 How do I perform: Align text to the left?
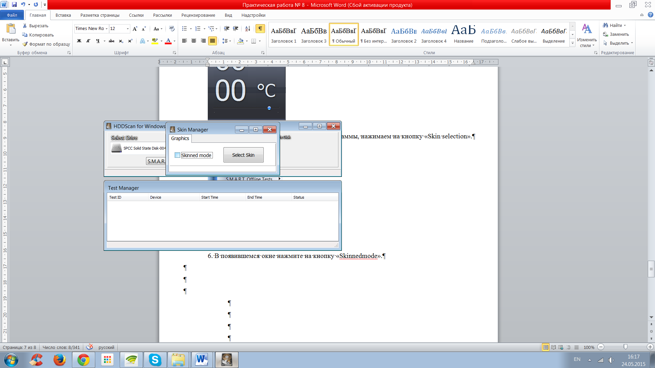pos(185,41)
